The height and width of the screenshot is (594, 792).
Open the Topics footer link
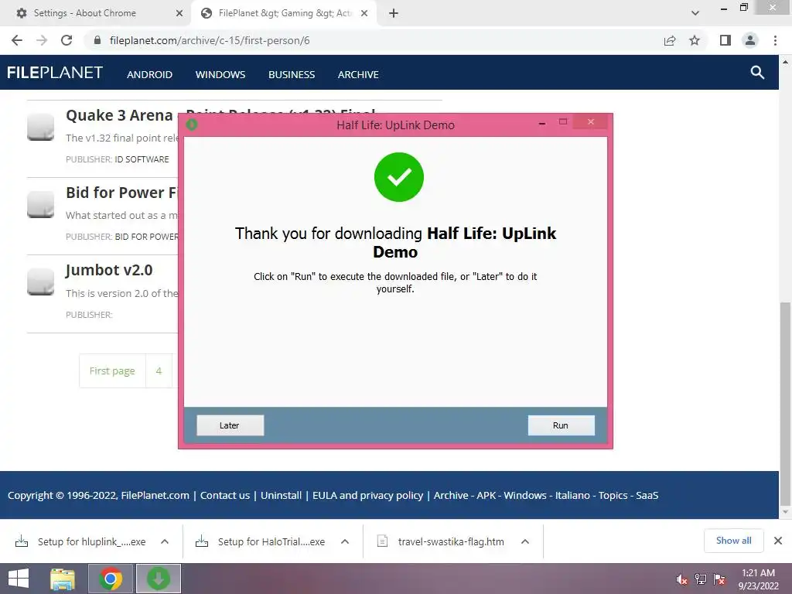[x=613, y=496]
